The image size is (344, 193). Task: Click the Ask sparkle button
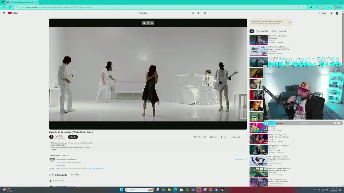[223, 137]
